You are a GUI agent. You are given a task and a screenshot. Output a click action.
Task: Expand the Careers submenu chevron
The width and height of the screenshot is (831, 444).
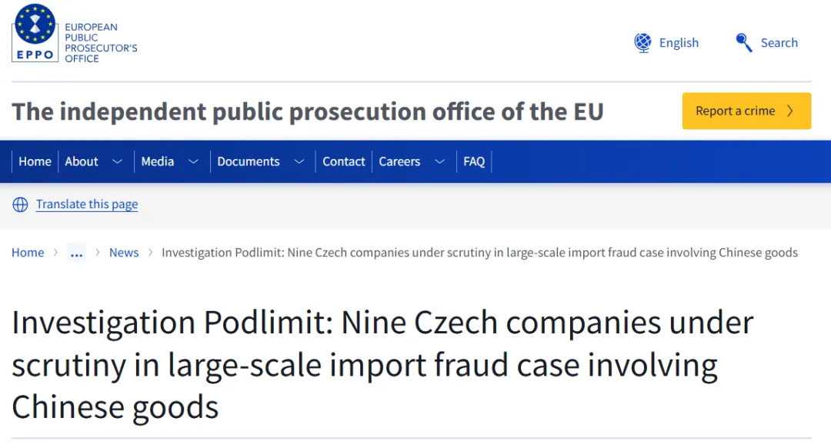click(x=439, y=162)
